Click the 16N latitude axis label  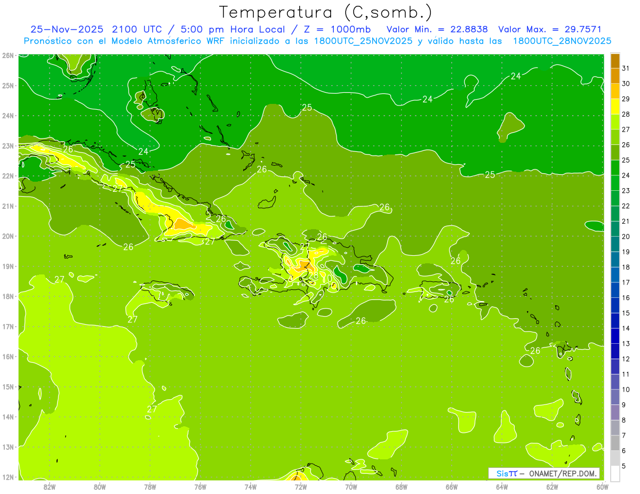[8, 357]
